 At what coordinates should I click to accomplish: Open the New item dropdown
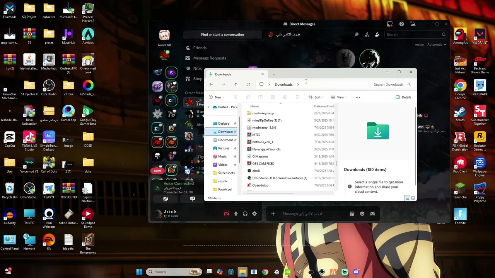(x=217, y=97)
